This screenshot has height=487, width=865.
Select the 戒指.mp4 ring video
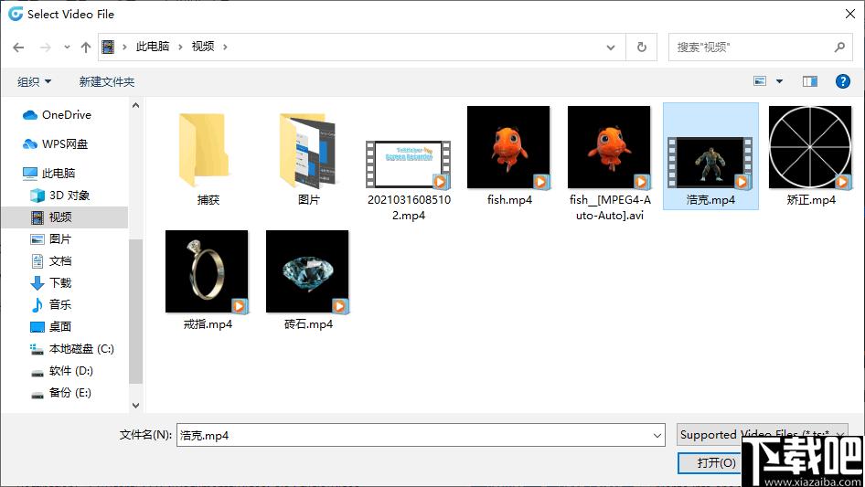(x=208, y=281)
